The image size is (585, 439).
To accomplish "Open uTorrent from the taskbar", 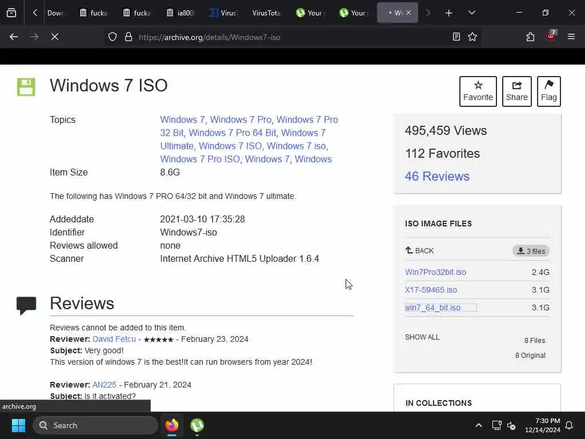I will click(x=197, y=425).
